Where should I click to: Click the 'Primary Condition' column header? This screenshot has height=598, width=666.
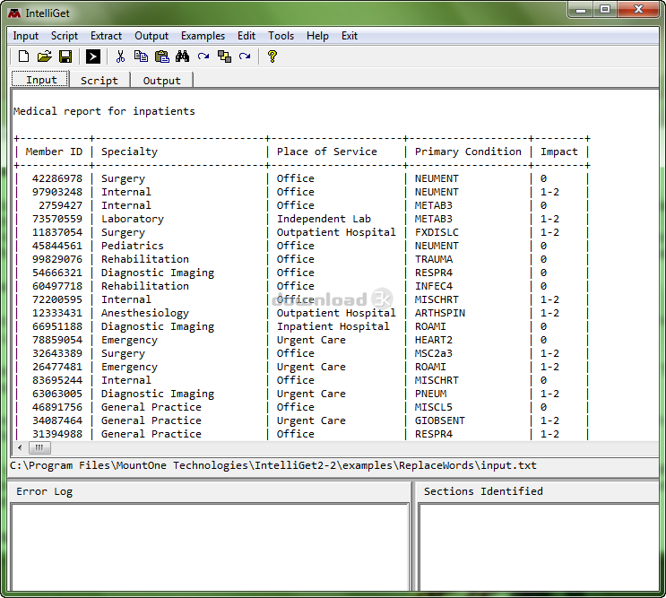point(468,152)
